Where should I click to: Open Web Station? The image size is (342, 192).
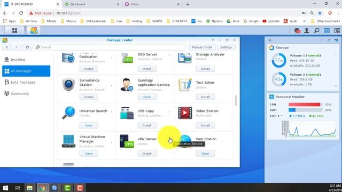(x=205, y=154)
